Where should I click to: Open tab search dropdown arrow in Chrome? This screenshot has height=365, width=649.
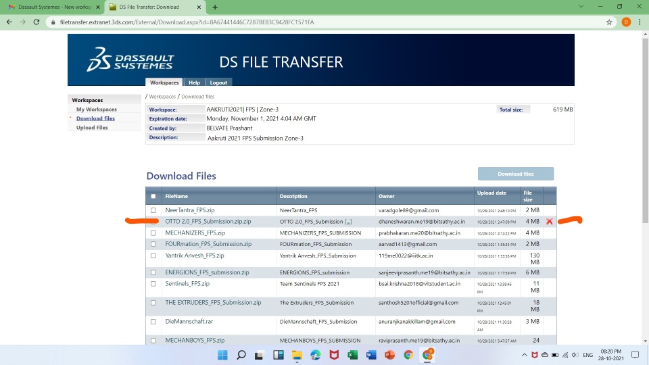(x=581, y=7)
